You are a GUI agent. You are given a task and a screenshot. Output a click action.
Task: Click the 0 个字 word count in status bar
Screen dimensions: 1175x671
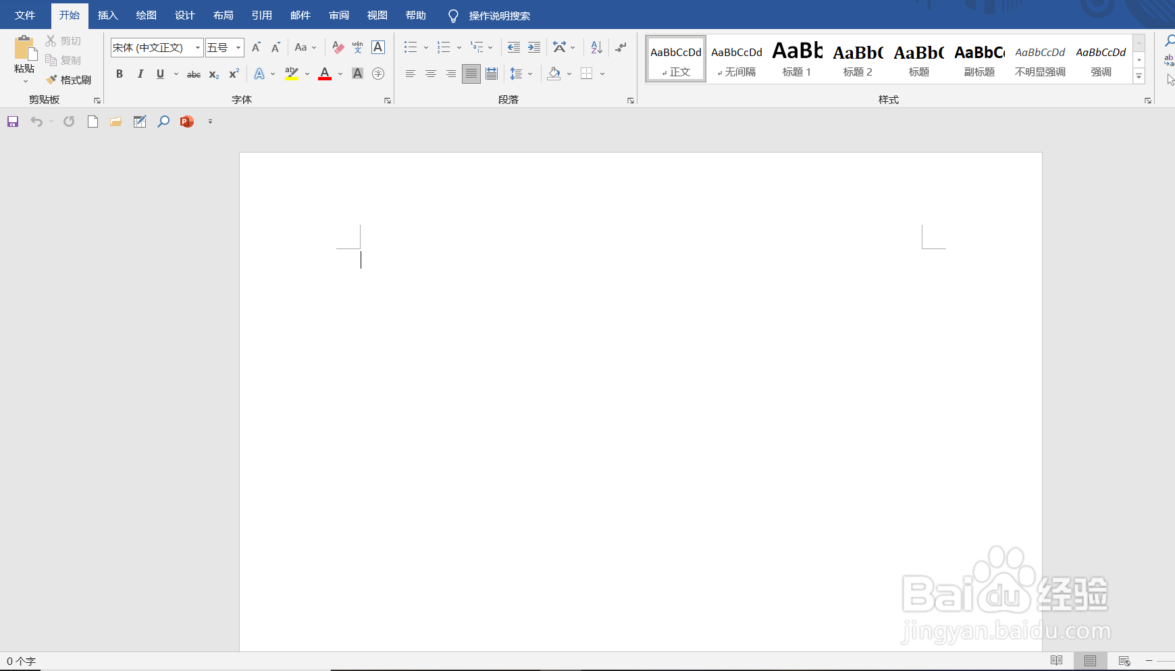click(x=21, y=662)
